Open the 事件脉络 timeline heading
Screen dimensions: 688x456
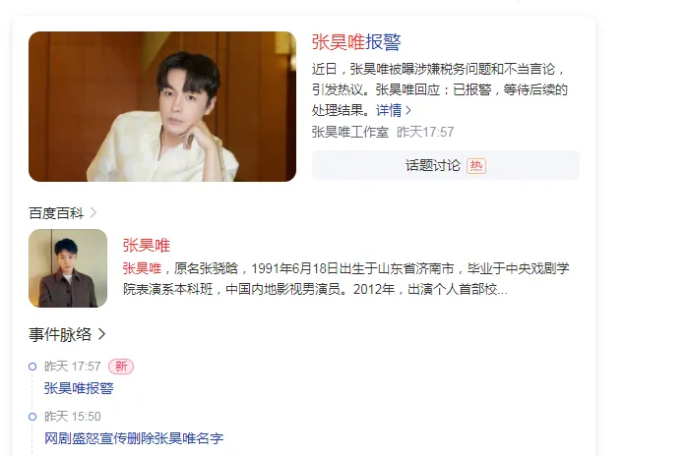(x=60, y=335)
